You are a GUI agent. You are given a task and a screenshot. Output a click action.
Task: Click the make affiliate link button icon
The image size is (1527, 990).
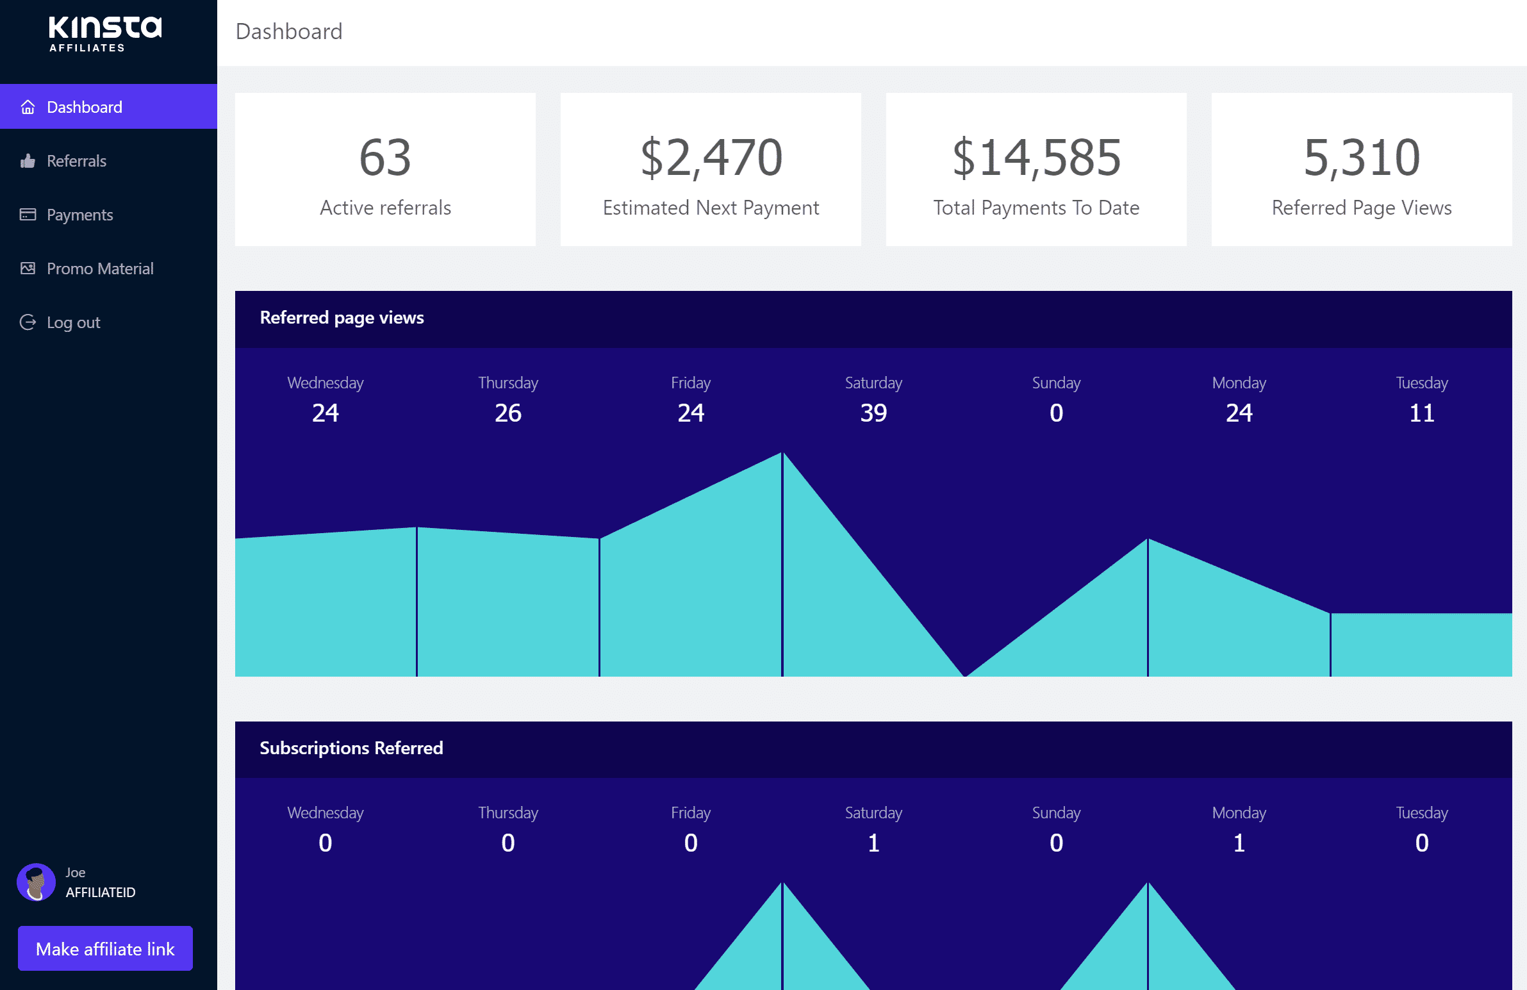pos(104,949)
